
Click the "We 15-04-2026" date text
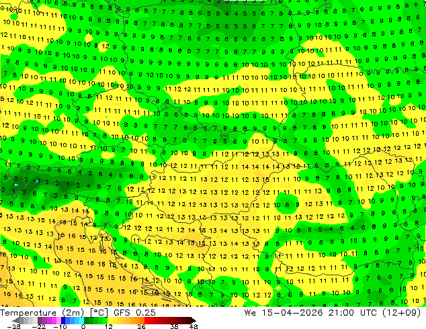(284, 313)
